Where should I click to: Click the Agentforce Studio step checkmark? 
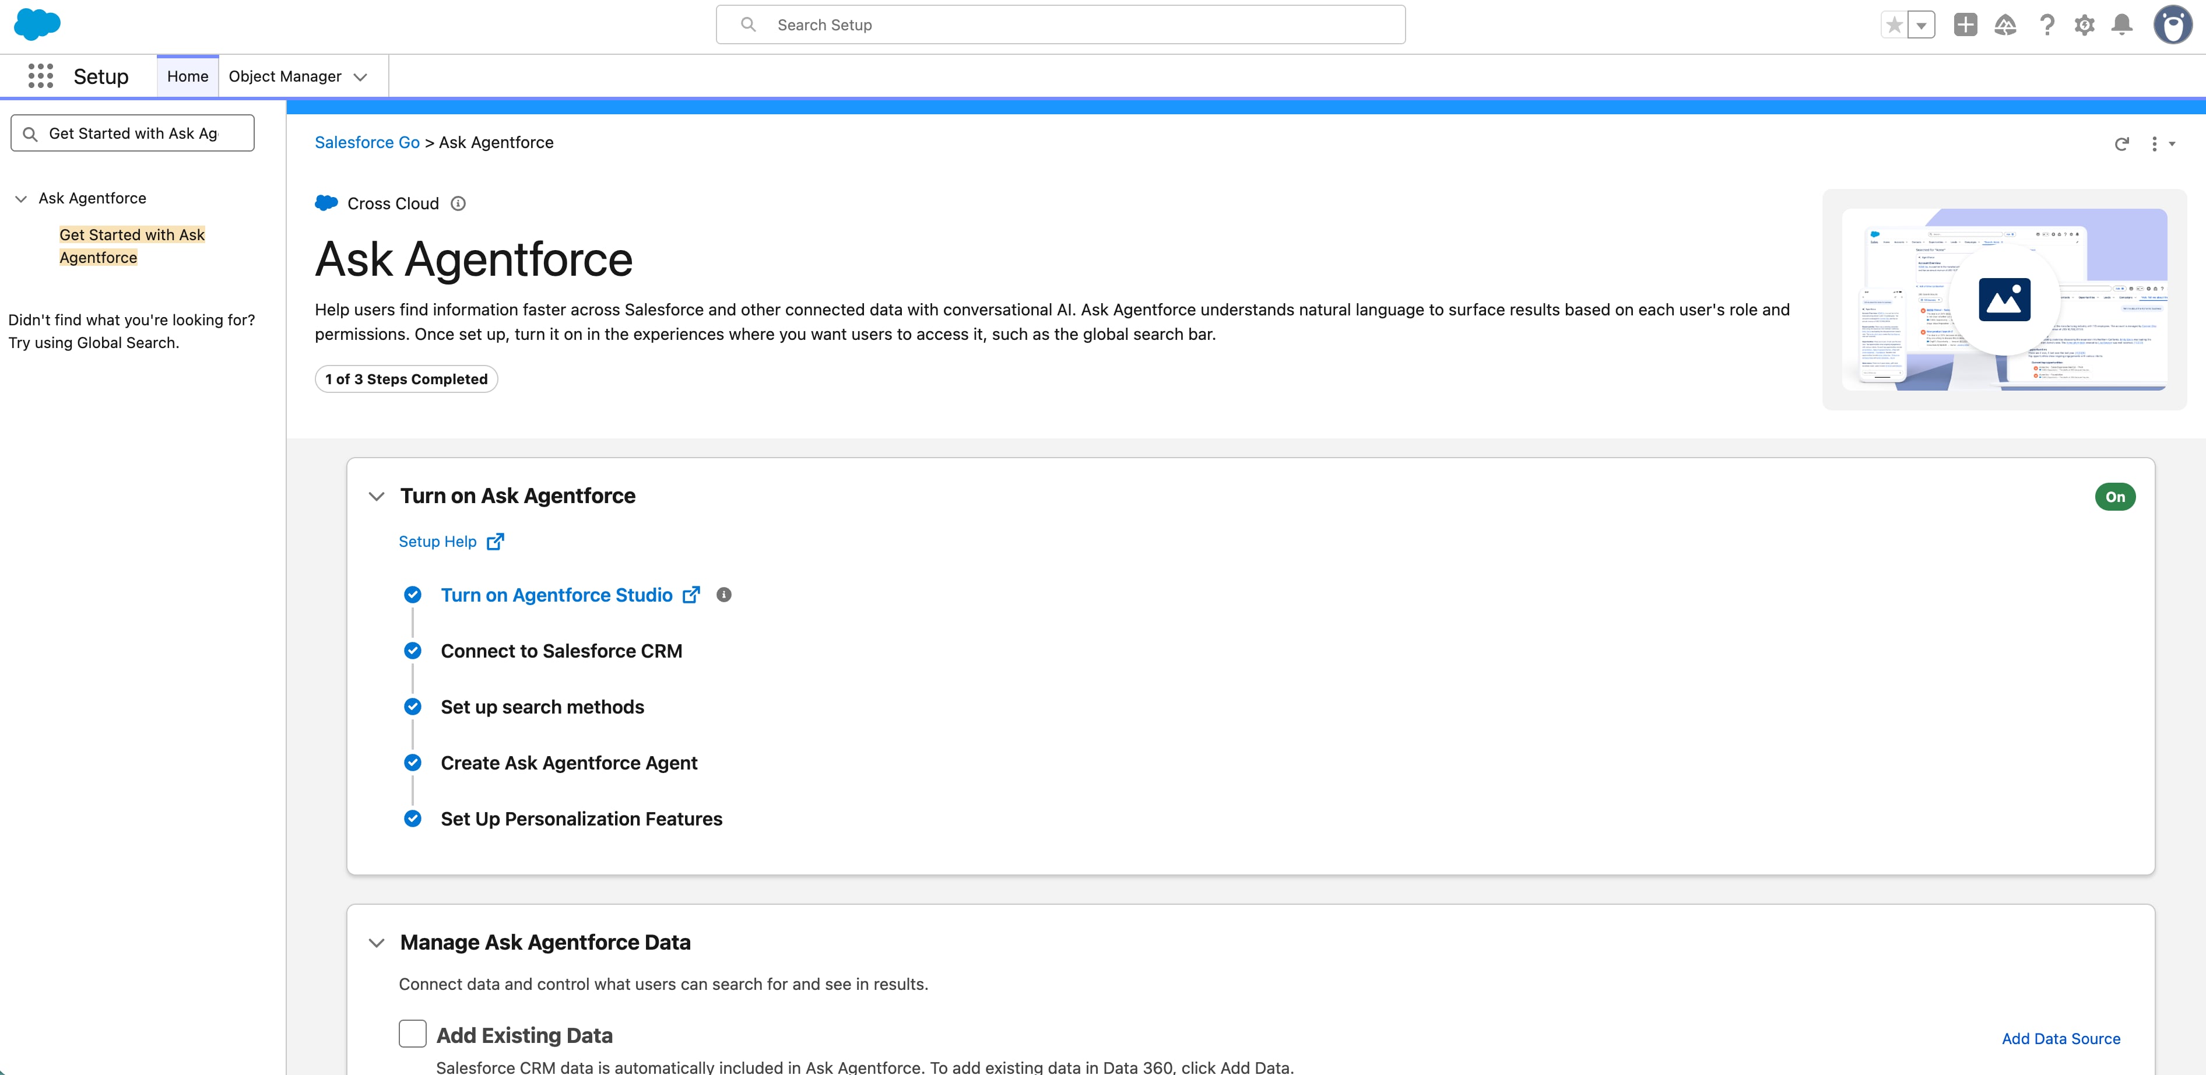(x=413, y=595)
